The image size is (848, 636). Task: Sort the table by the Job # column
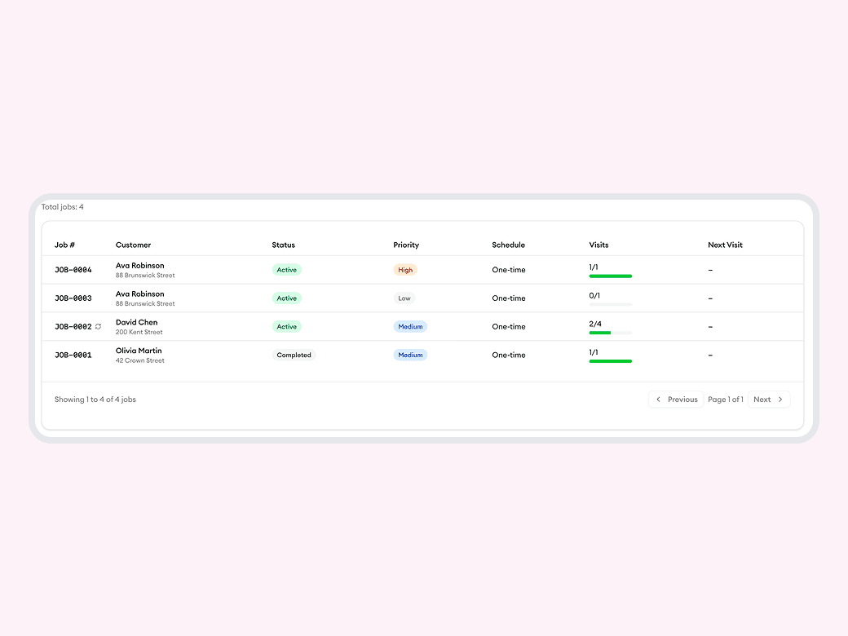click(64, 245)
